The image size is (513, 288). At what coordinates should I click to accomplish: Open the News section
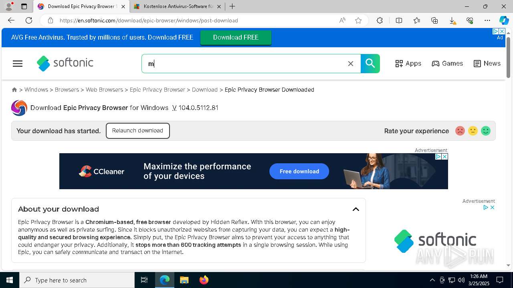click(x=487, y=64)
